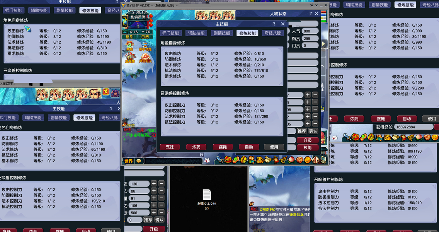Screen dimensions: 439x232
Task: Click the tiger pet icon in the right window toolbar
Action: pyautogui.click(x=388, y=137)
